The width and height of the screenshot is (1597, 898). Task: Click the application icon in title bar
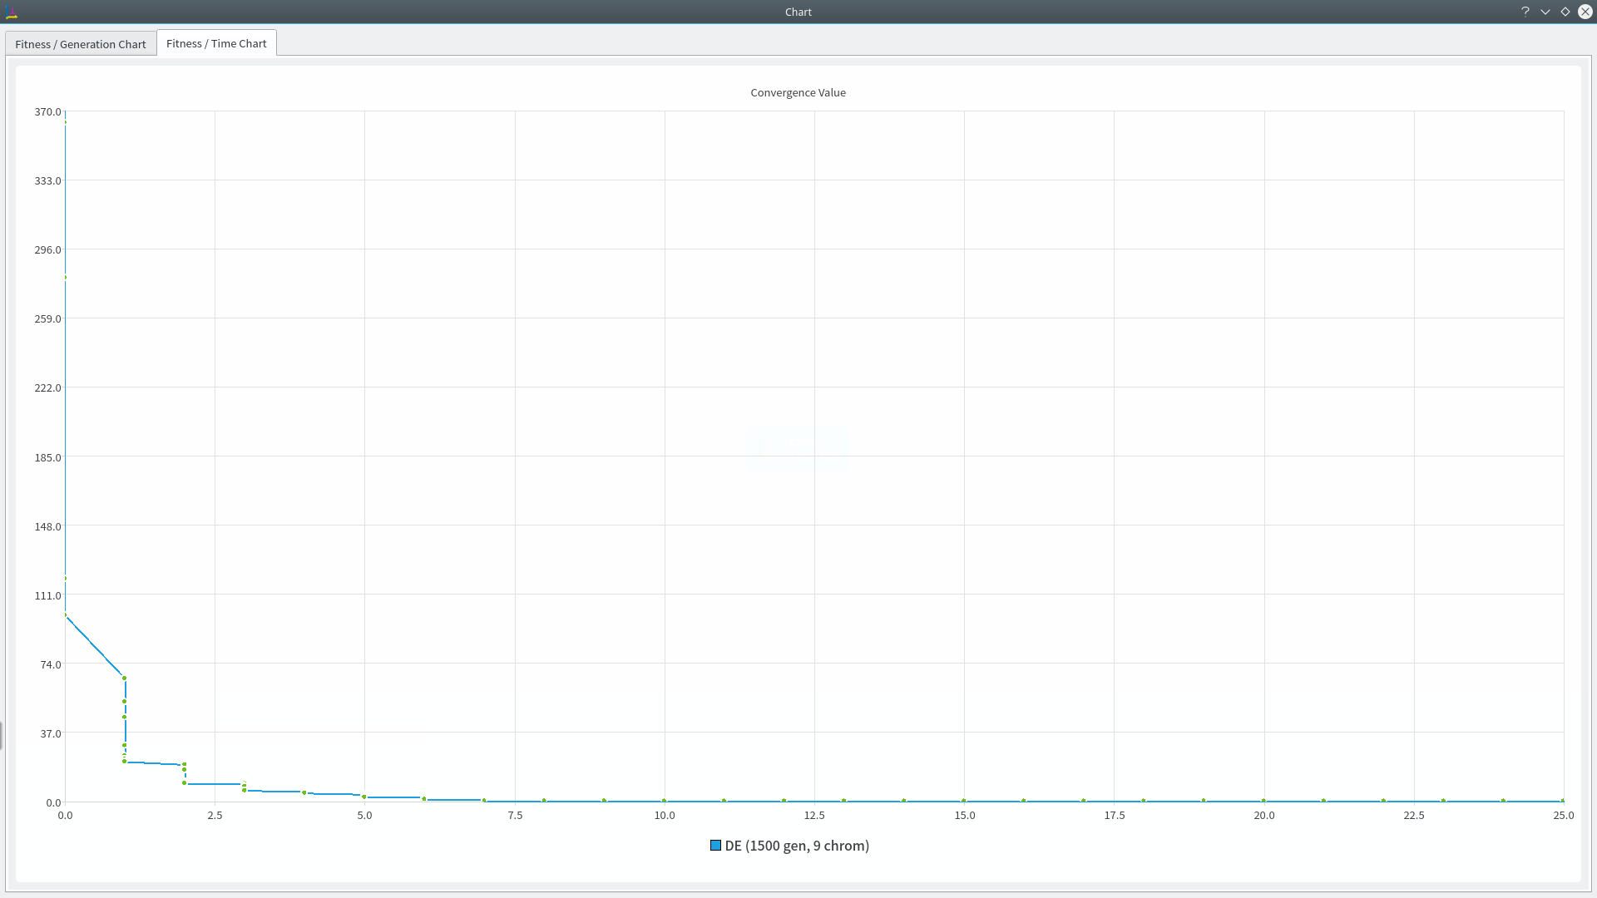[x=12, y=12]
